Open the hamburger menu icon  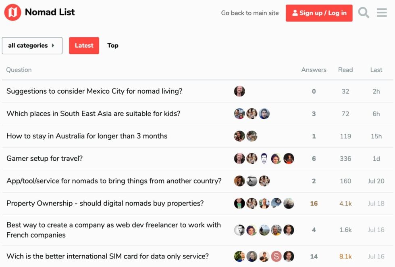(381, 13)
